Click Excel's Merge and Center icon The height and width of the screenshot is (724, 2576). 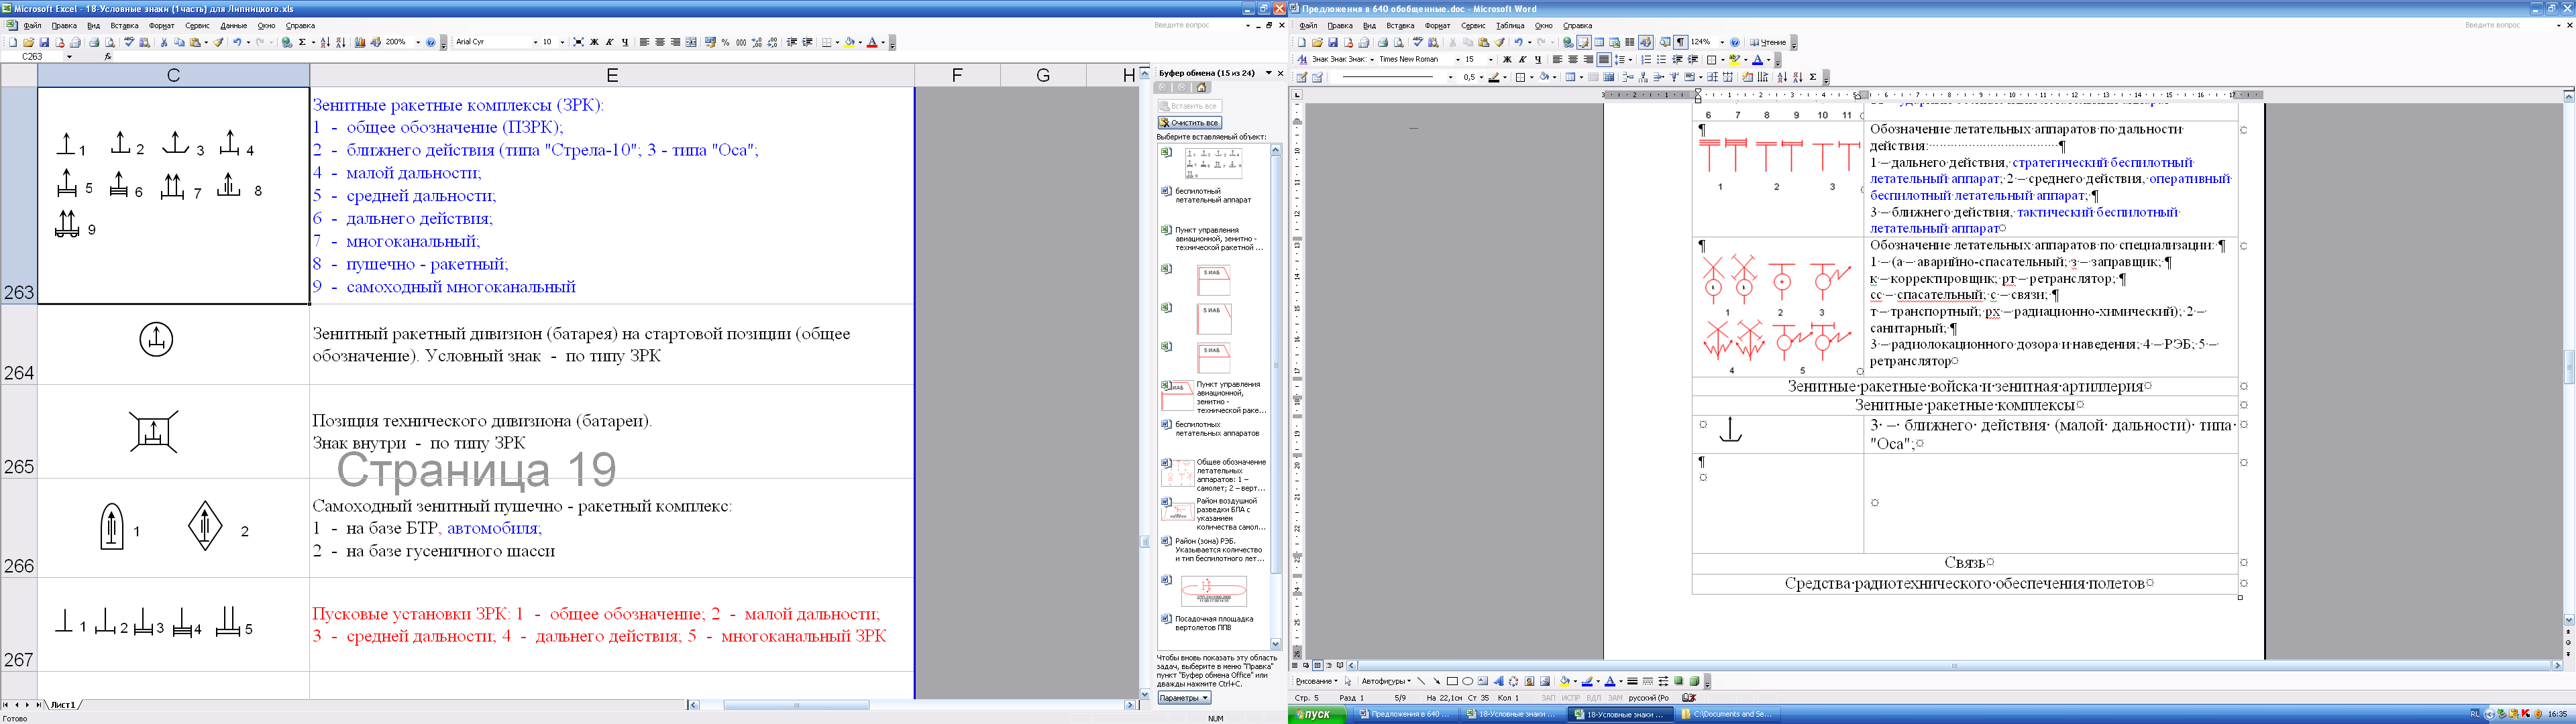tap(691, 42)
